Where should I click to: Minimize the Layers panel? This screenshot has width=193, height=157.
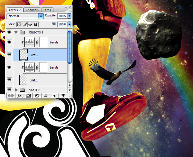click(x=66, y=7)
